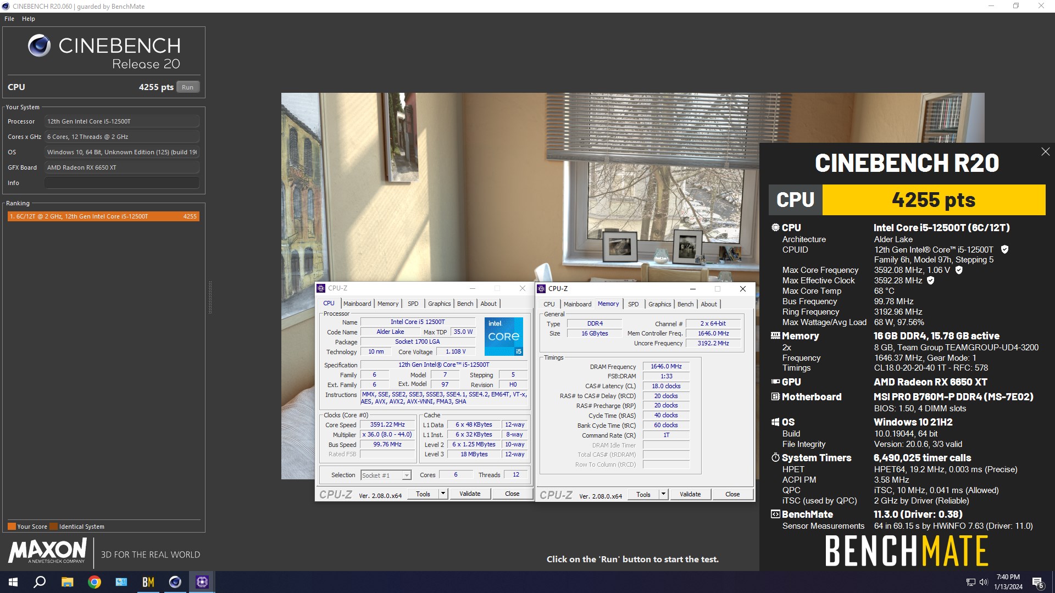
Task: Click Tools button in left CPU-Z window
Action: click(423, 494)
